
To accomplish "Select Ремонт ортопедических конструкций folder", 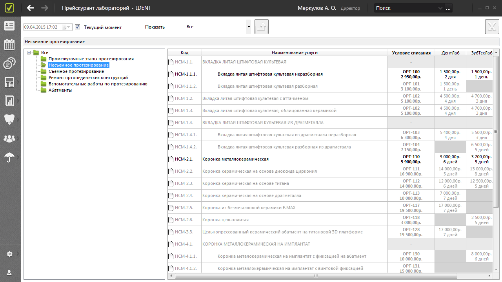I will tap(88, 78).
